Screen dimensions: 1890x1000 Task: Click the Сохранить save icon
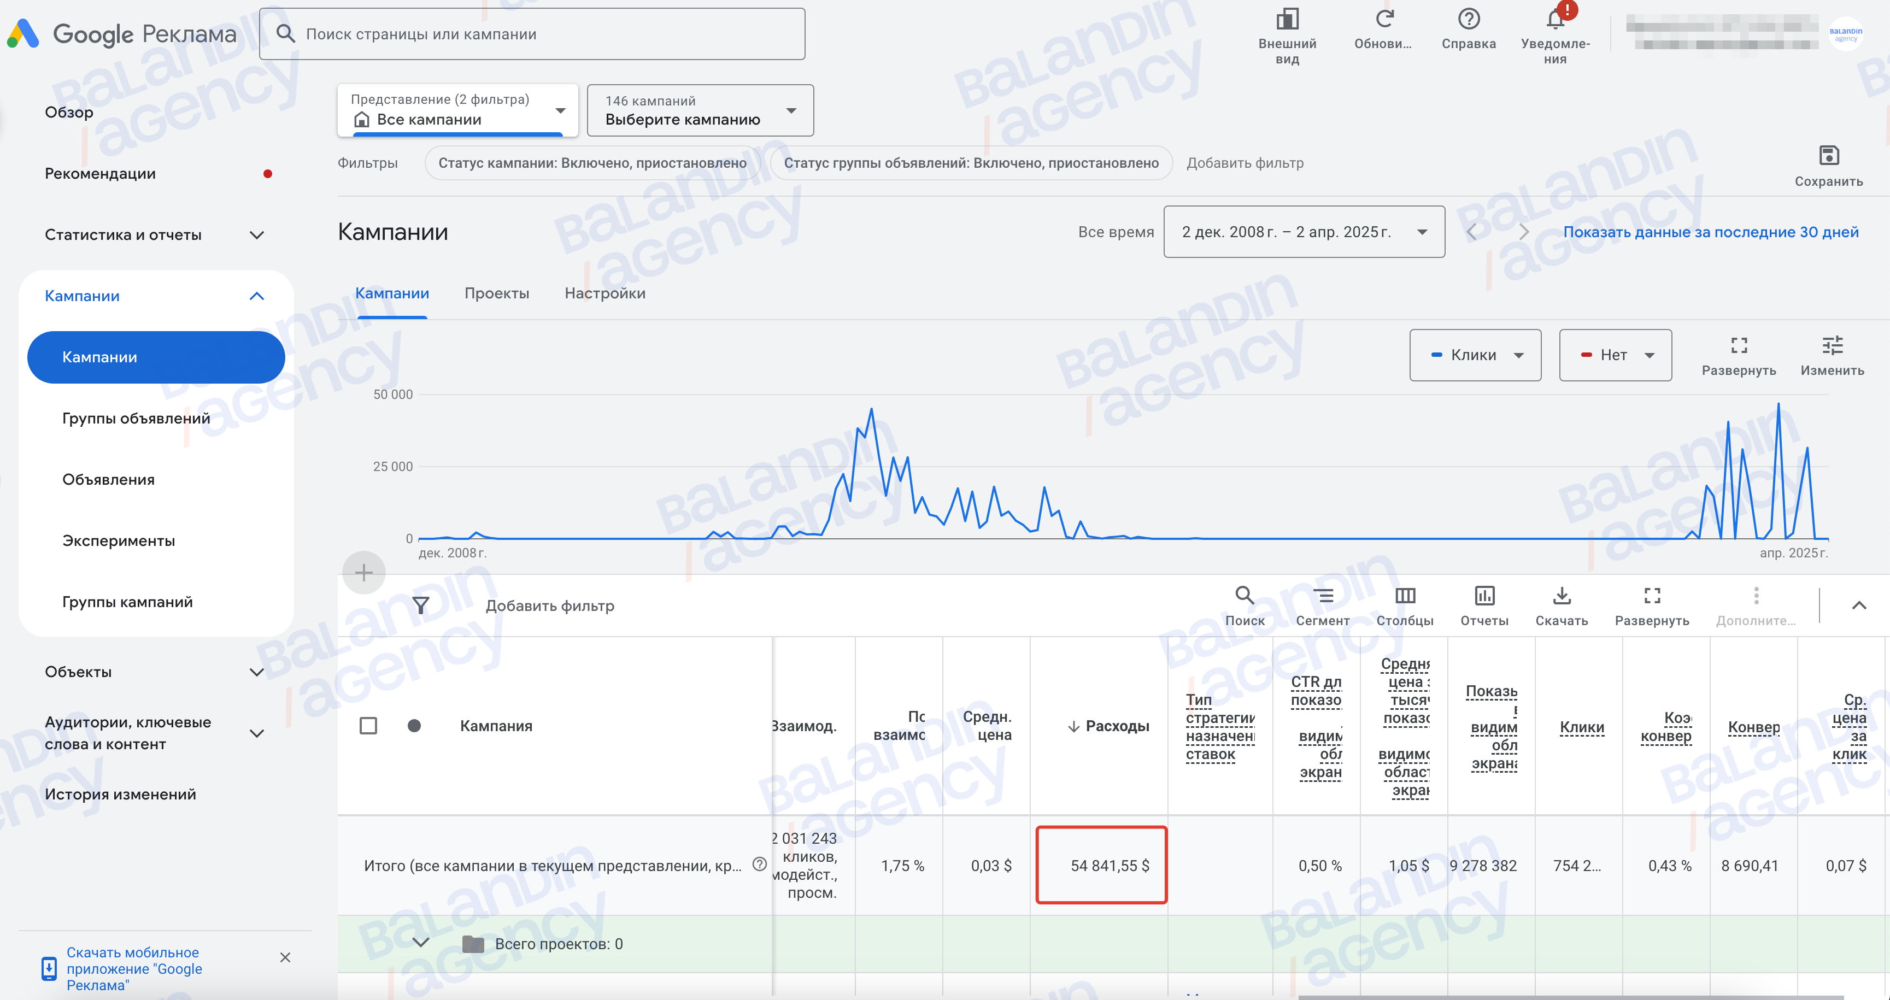[1828, 156]
